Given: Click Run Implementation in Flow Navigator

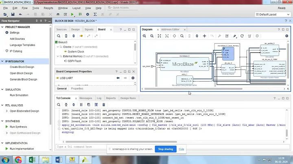Looking at the screenshot, I should pos(22,149).
